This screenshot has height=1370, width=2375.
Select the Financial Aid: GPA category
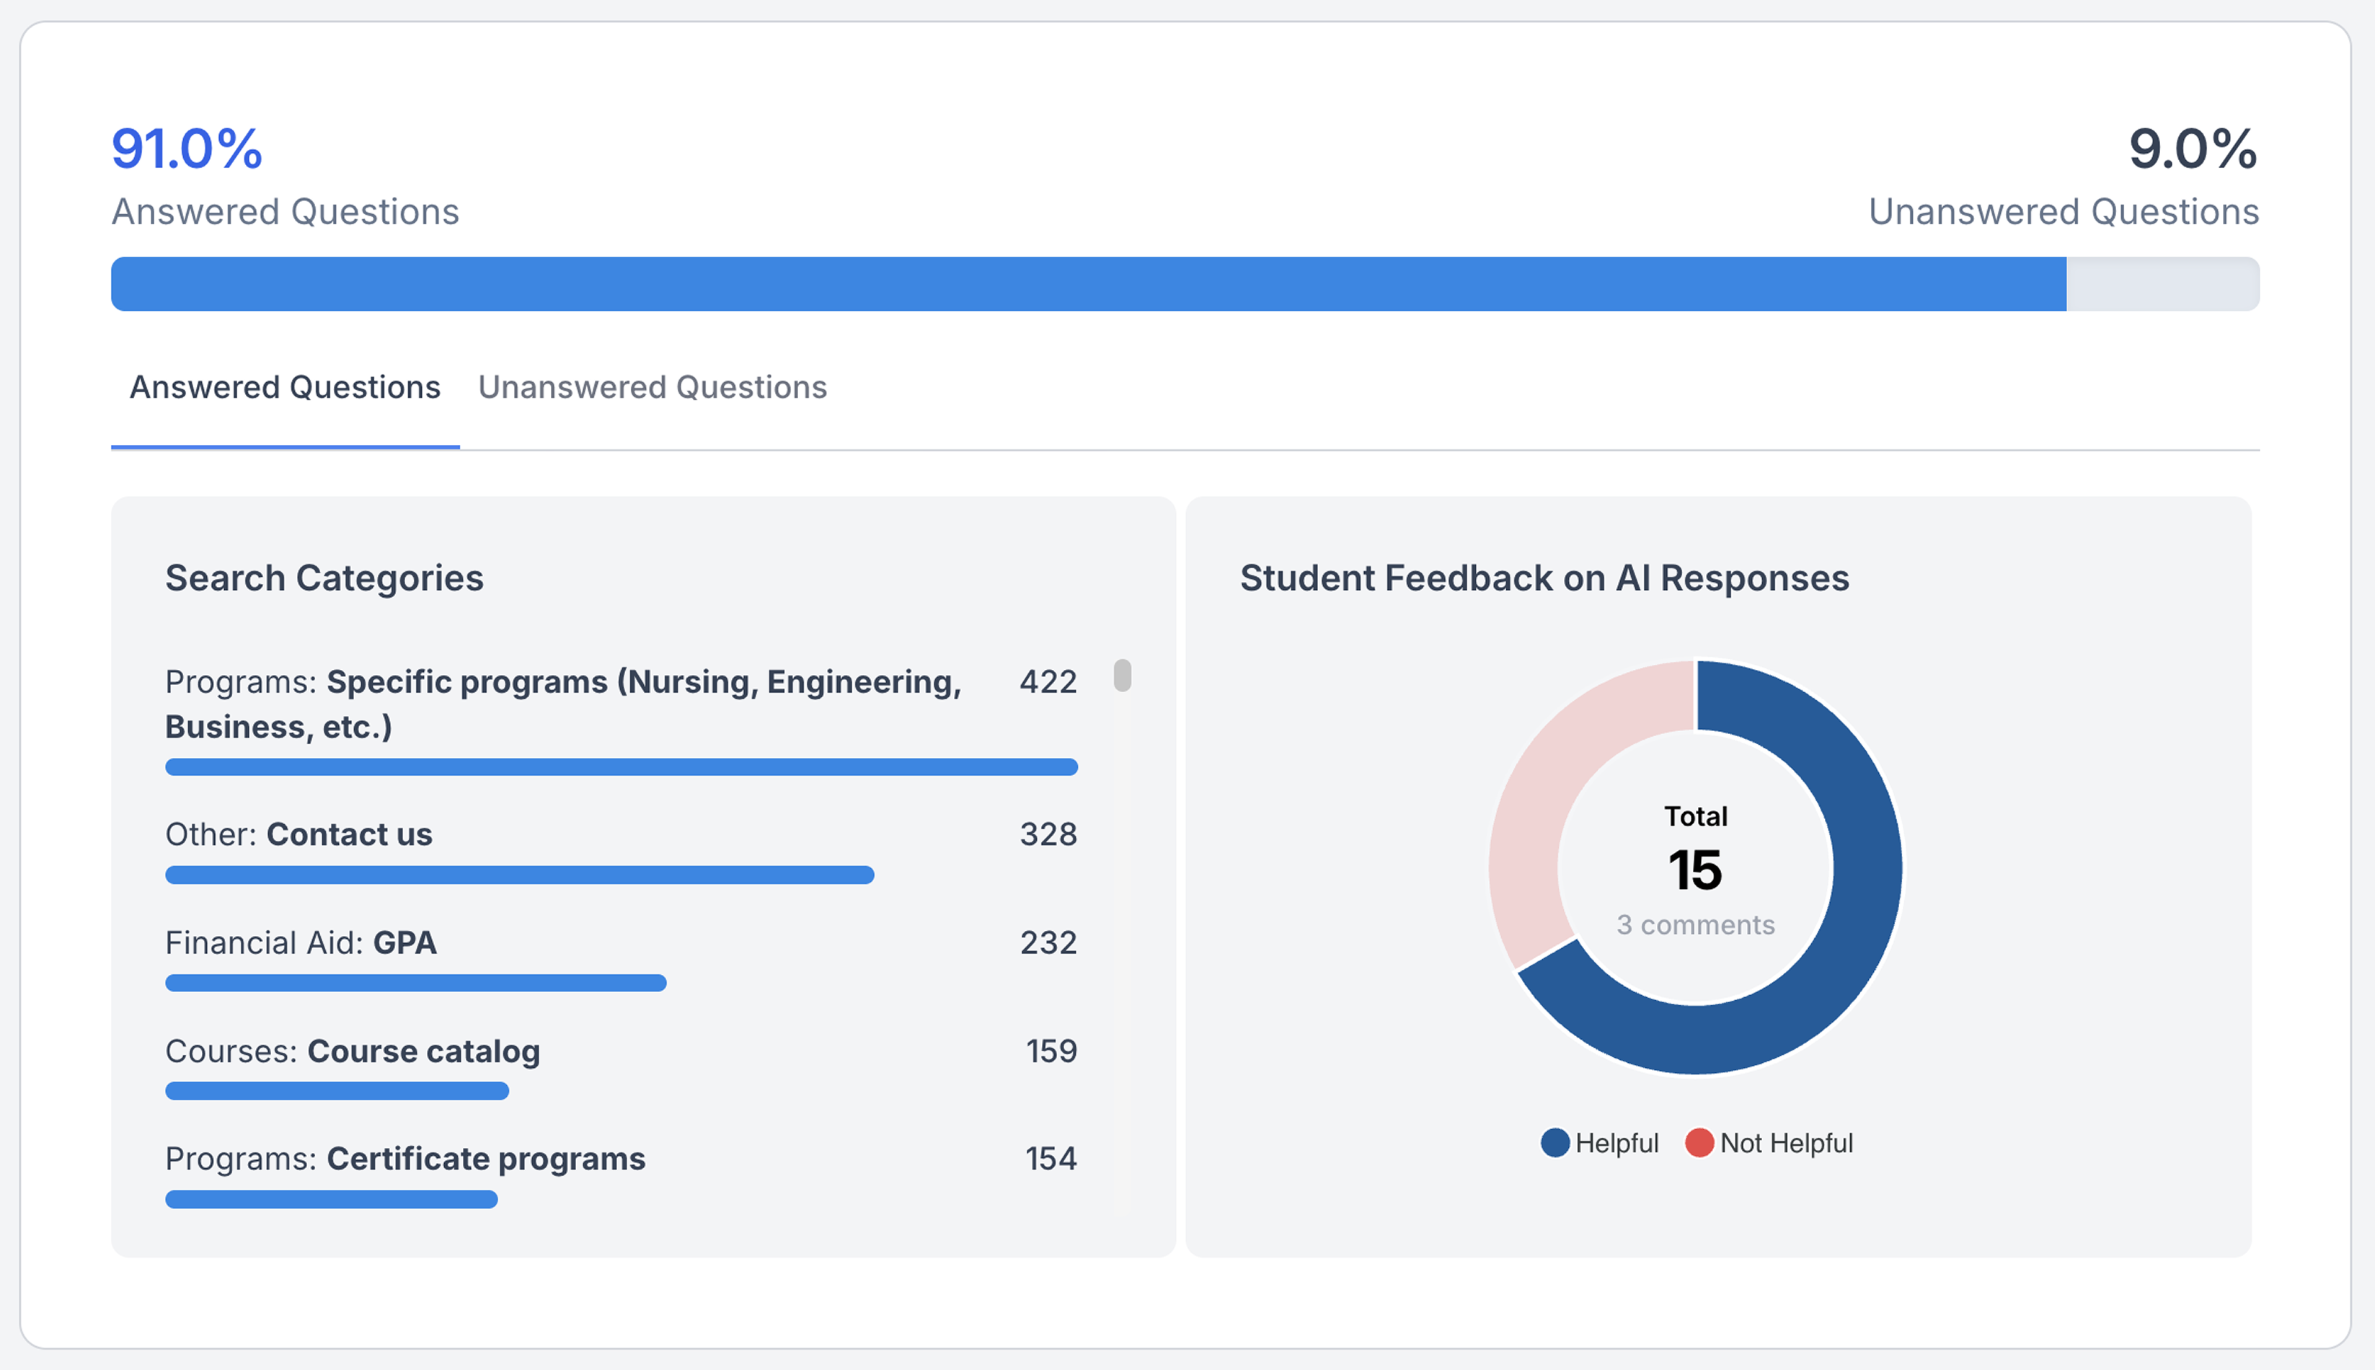[x=301, y=943]
